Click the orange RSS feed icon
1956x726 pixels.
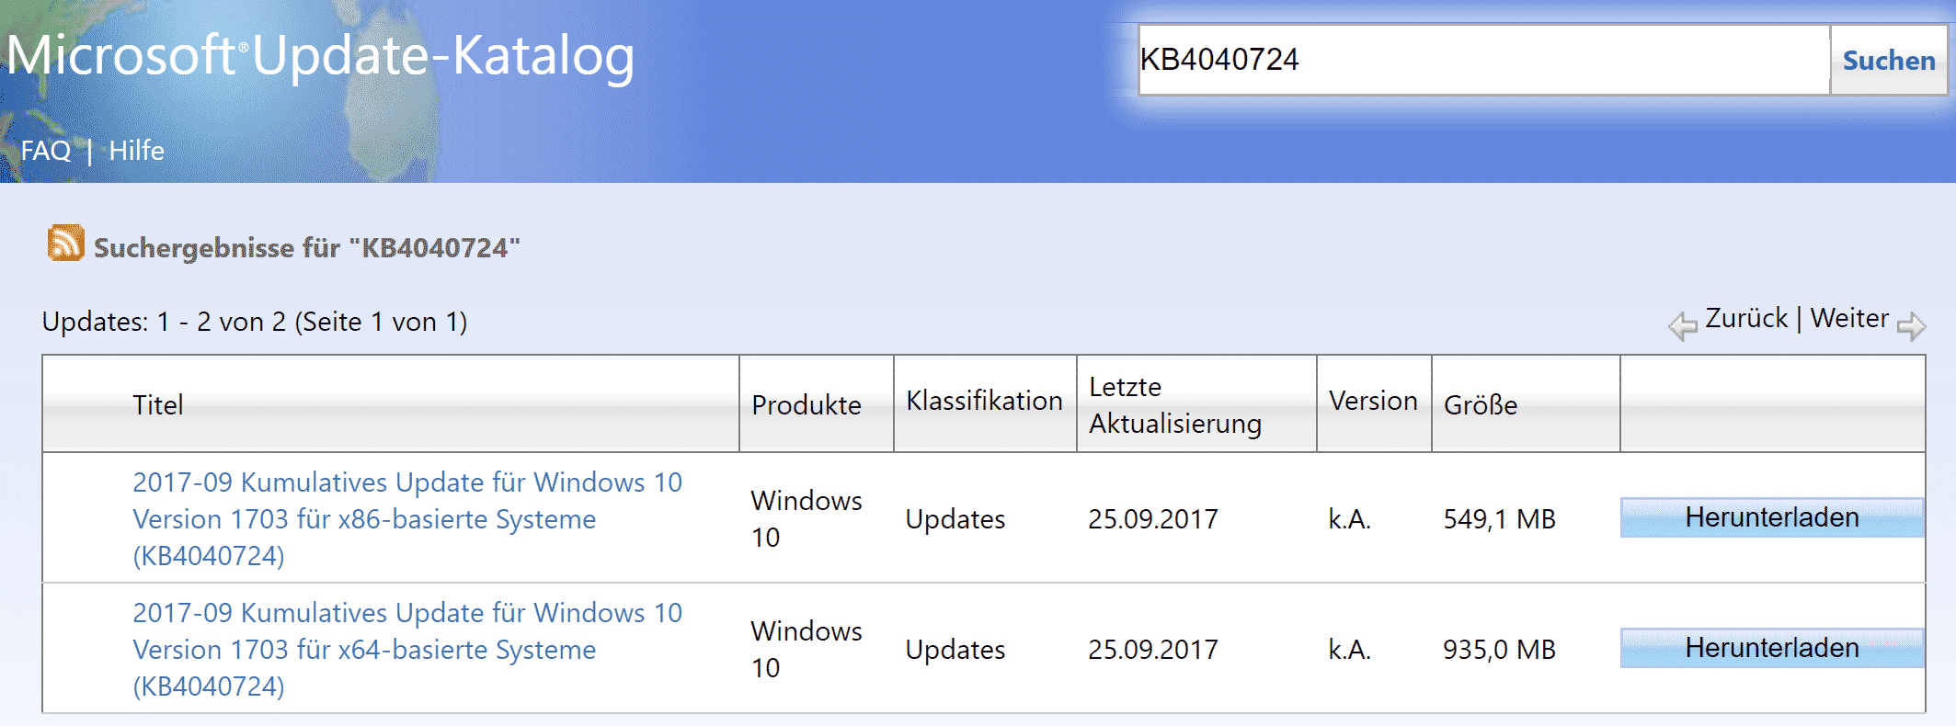65,243
